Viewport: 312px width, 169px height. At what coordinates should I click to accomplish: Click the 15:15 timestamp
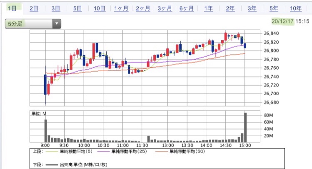[302, 21]
